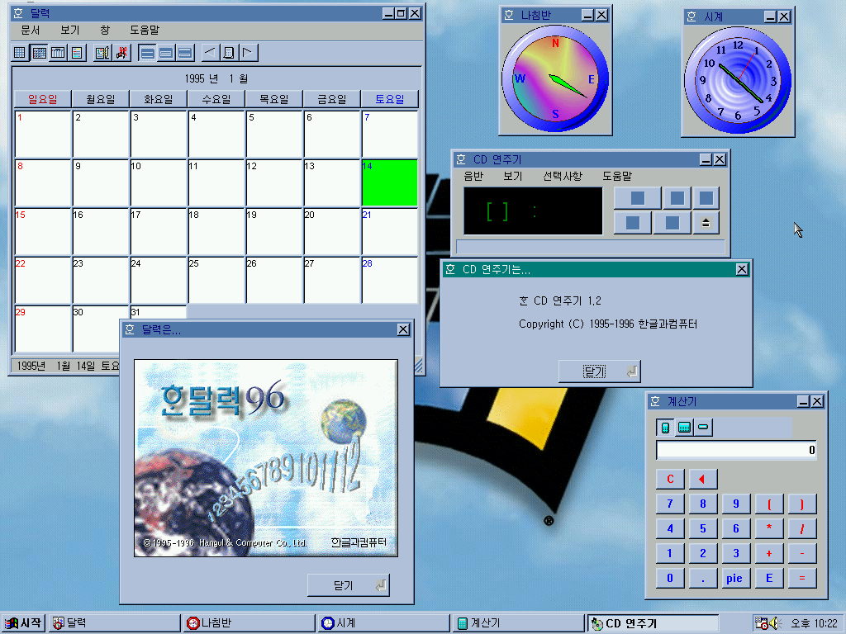This screenshot has height=634, width=846.
Task: Click the calendar window resize grip corner
Action: coord(419,367)
